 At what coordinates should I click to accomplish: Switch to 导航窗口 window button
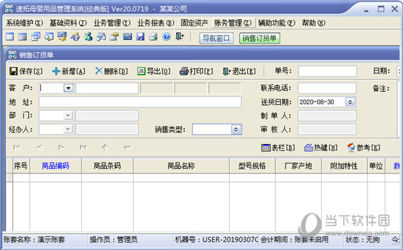click(x=216, y=38)
